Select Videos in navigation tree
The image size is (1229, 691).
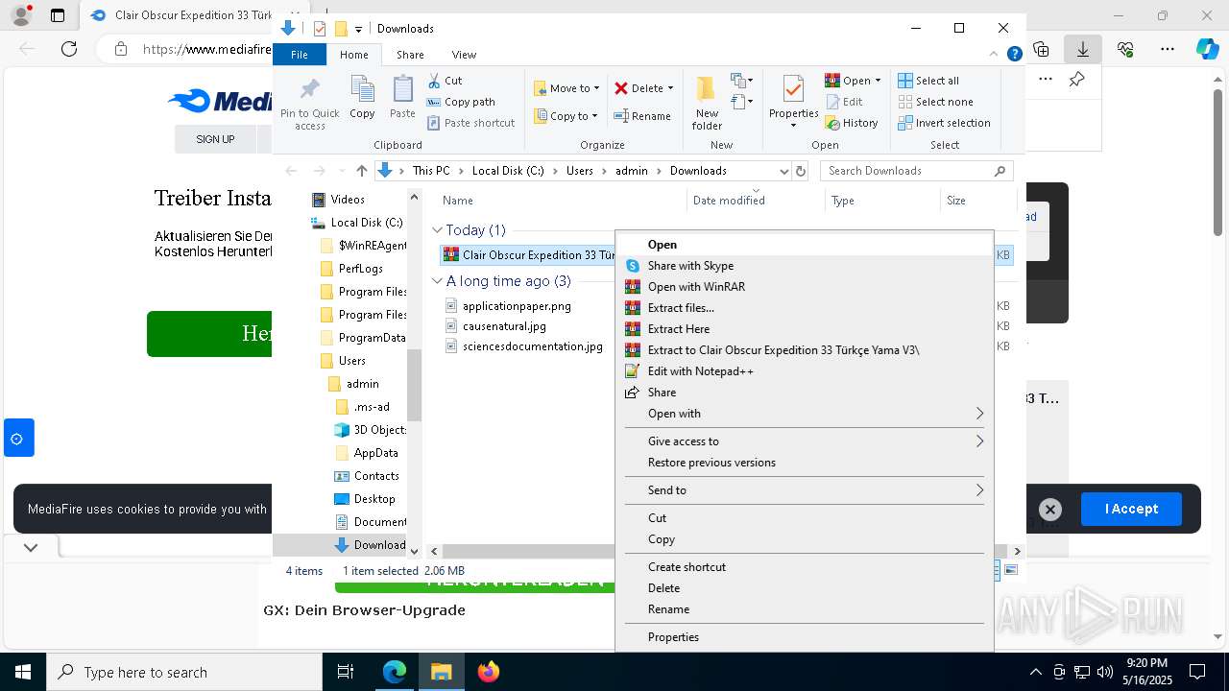pos(348,200)
